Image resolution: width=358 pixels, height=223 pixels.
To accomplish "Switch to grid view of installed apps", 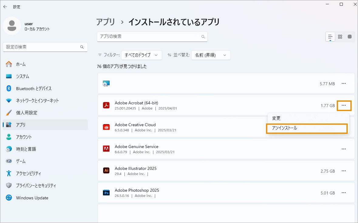I will coord(349,36).
